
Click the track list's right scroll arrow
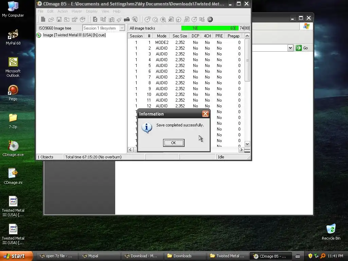point(241,150)
